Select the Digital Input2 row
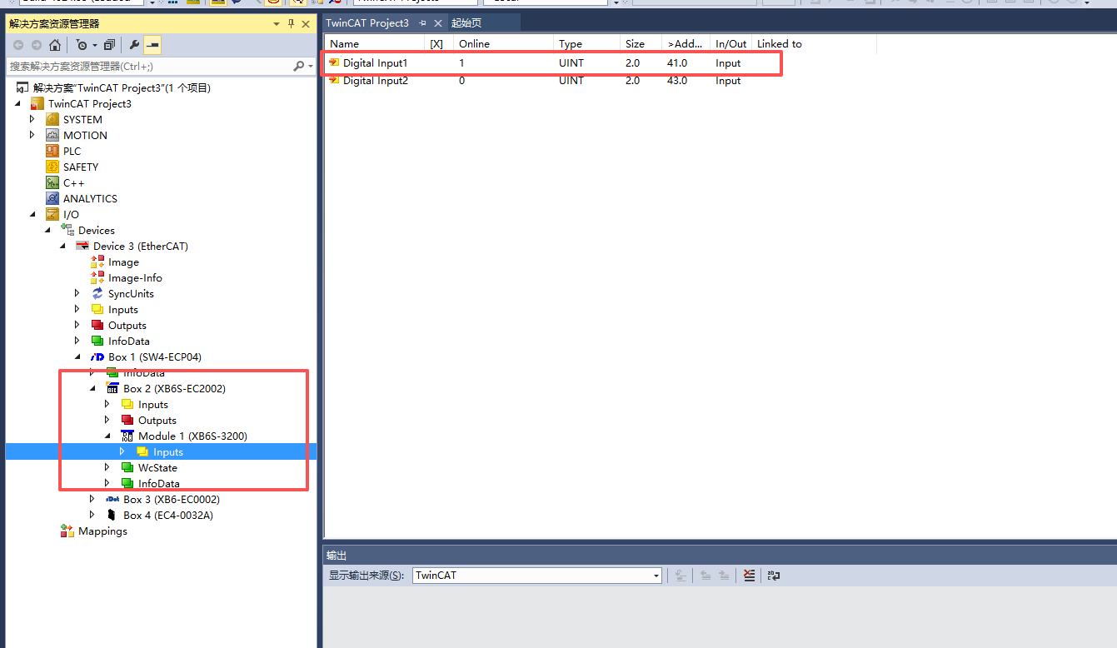1117x648 pixels. pyautogui.click(x=375, y=81)
